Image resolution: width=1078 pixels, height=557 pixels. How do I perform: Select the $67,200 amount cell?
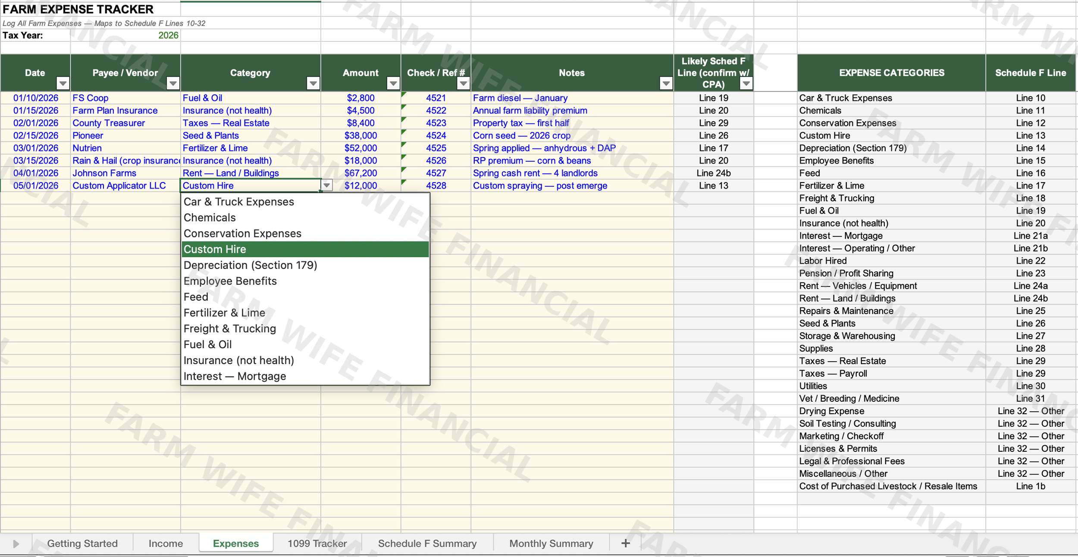point(361,173)
